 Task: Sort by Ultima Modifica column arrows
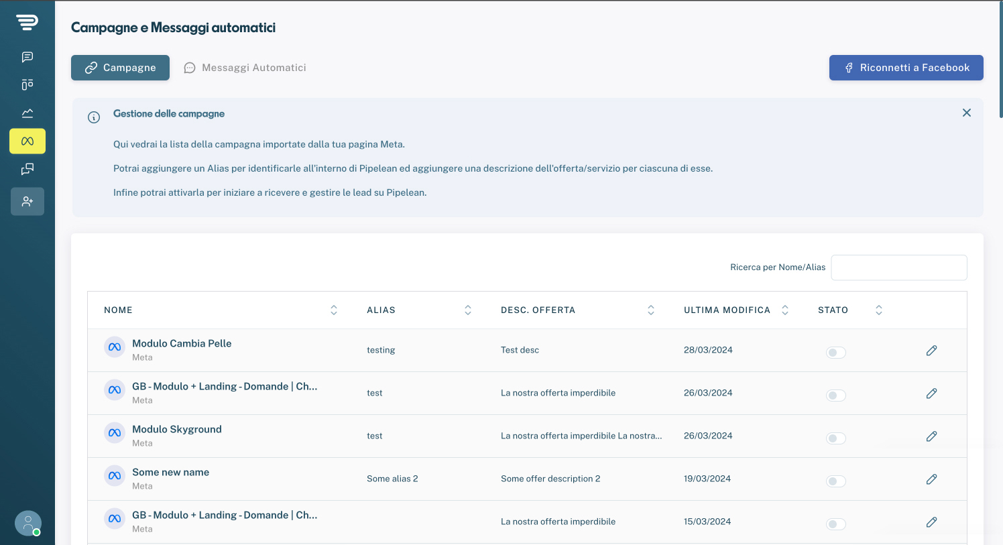(785, 310)
